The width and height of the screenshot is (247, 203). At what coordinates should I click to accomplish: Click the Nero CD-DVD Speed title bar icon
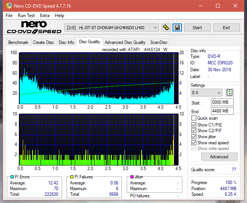(9, 6)
